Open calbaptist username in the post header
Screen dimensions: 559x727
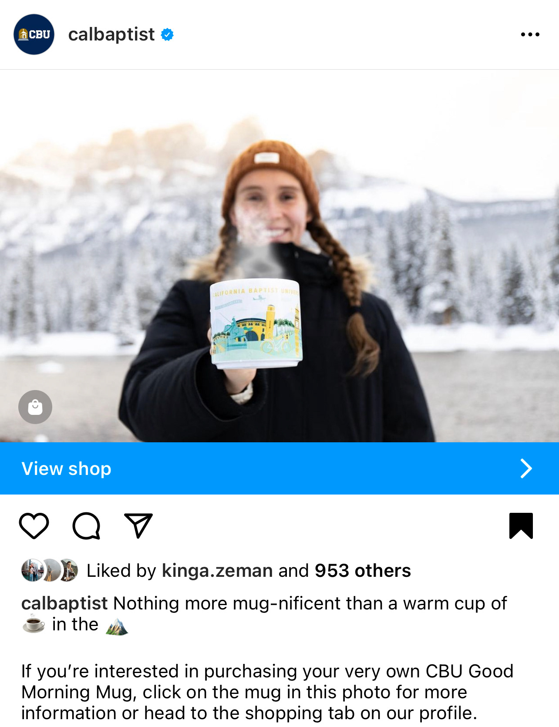point(111,34)
